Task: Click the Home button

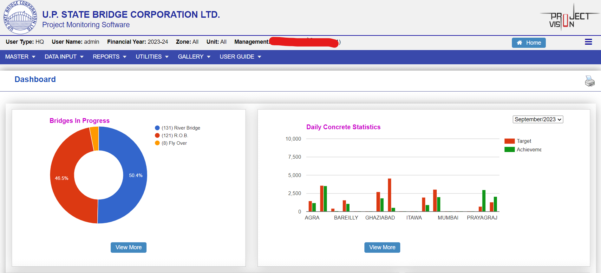Action: tap(529, 43)
